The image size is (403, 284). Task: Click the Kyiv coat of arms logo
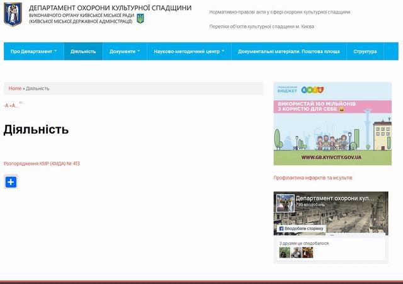point(13,14)
